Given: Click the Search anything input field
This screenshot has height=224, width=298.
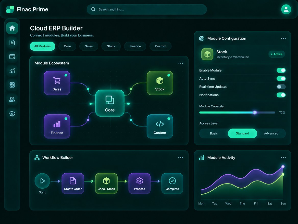Looking at the screenshot, I should (147, 9).
